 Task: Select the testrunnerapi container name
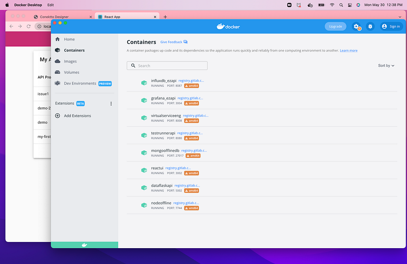click(x=163, y=133)
